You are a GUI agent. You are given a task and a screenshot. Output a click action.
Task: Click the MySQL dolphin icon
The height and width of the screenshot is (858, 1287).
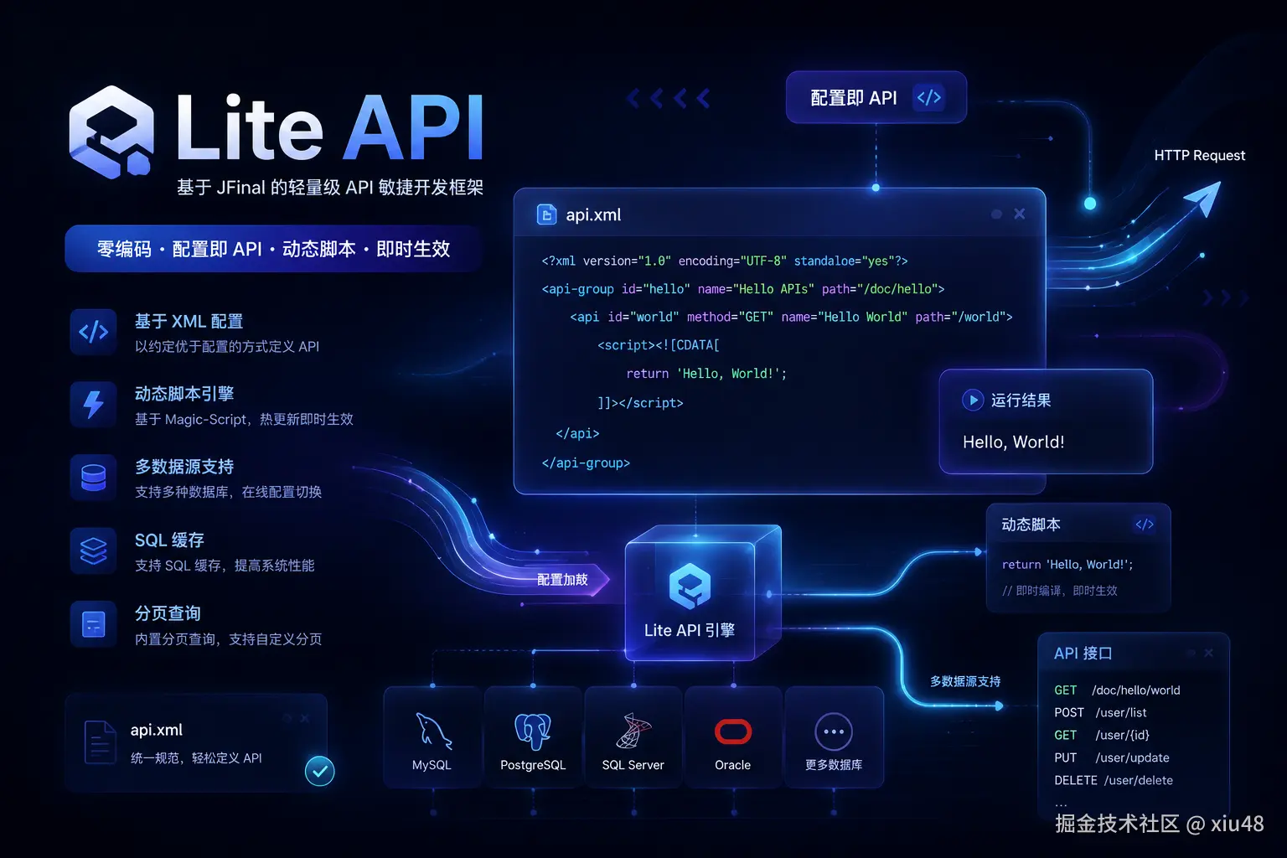432,731
